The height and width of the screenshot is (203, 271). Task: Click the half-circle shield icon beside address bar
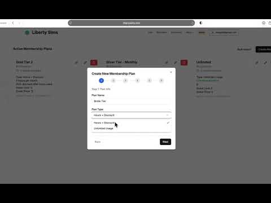coord(201,23)
